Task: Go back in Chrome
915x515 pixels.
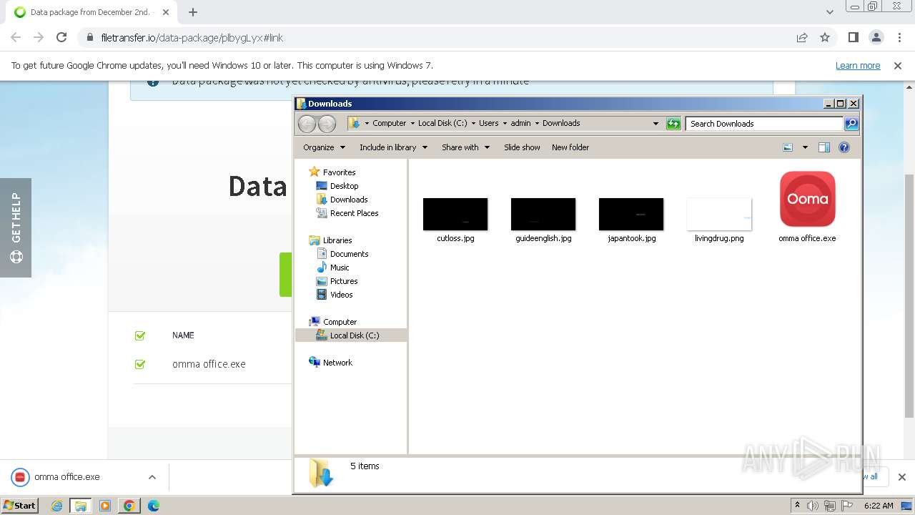Action: (x=16, y=37)
